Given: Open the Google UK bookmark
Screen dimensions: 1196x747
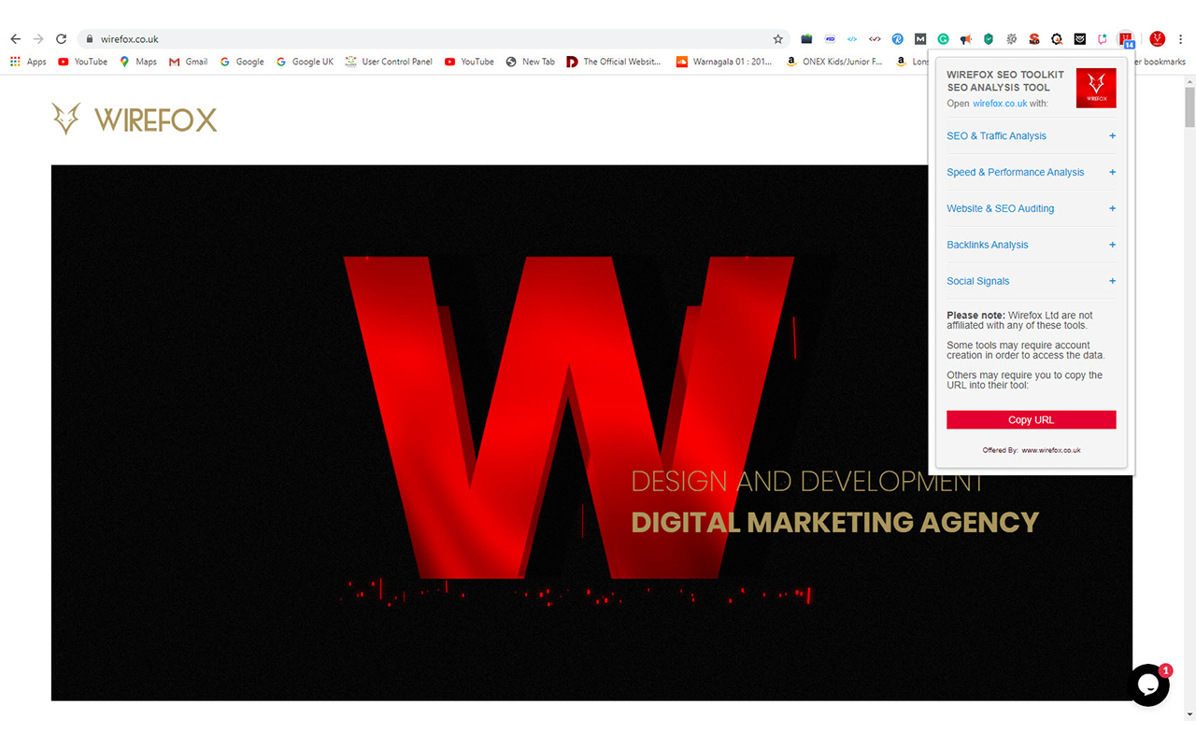Looking at the screenshot, I should 305,62.
